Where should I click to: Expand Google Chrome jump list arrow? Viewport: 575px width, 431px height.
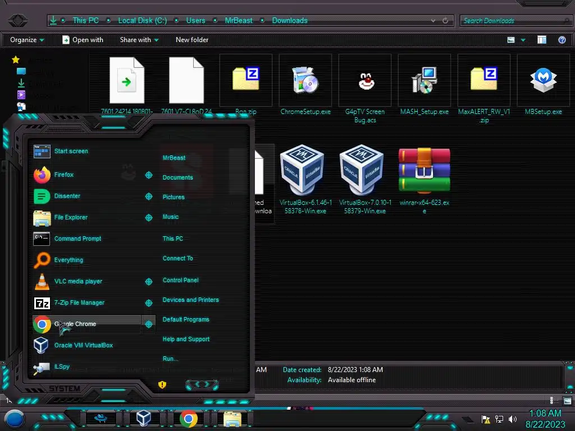[148, 324]
